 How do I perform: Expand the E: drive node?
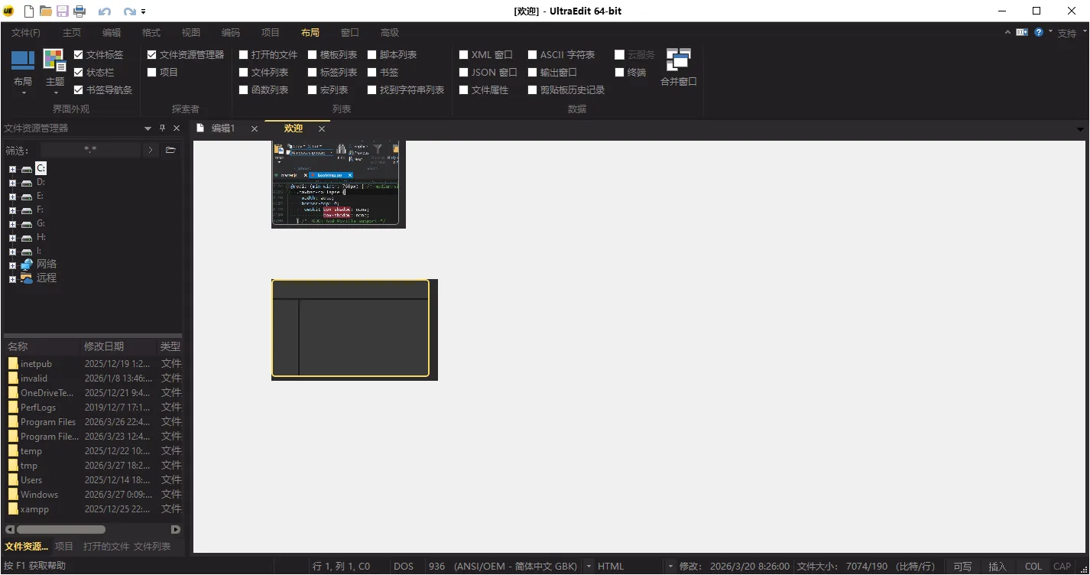pos(12,197)
